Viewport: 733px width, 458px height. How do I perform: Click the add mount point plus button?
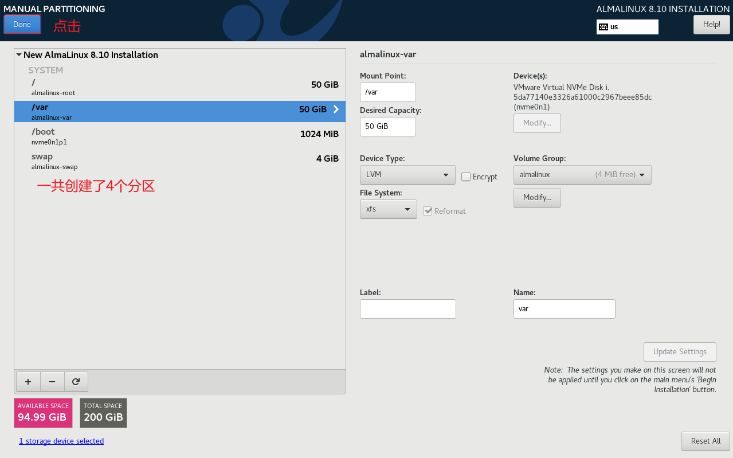[x=28, y=381]
